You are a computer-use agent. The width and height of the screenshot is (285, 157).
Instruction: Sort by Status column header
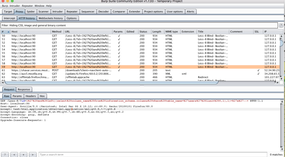(x=145, y=32)
